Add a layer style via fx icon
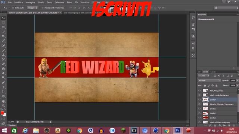 (x=211, y=125)
